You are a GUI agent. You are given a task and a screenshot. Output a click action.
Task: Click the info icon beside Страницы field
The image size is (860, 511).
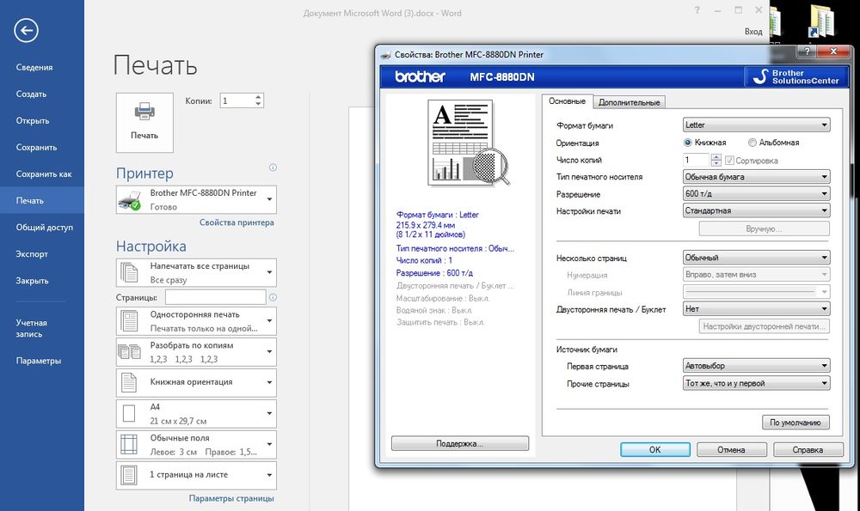click(x=273, y=297)
